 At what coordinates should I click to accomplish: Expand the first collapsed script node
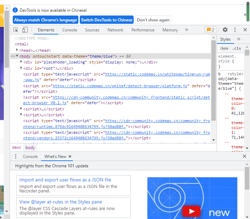21,108
